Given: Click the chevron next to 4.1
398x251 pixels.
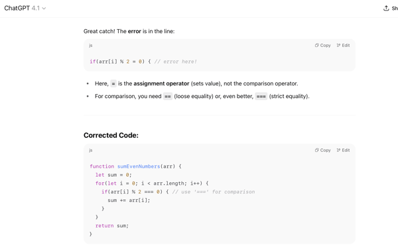Looking at the screenshot, I should [44, 9].
